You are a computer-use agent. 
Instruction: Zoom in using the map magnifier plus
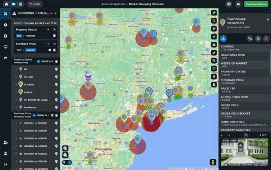click(65, 148)
